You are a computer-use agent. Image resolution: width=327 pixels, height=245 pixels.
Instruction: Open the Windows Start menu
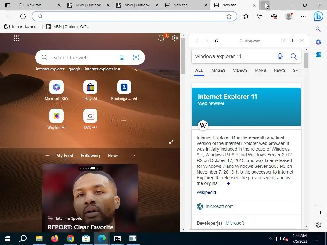tap(8, 239)
